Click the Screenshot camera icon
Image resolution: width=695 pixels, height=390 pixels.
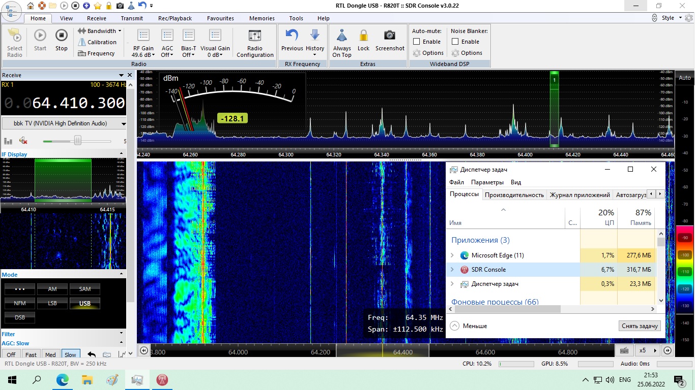(x=390, y=36)
